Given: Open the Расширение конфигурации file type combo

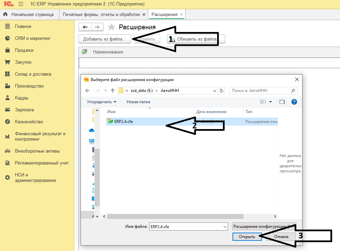Looking at the screenshot, I should pyautogui.click(x=264, y=226).
